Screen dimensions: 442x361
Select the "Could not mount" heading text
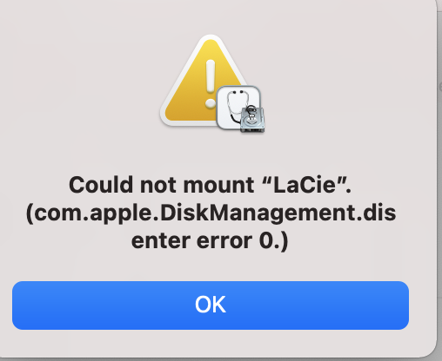(x=161, y=185)
